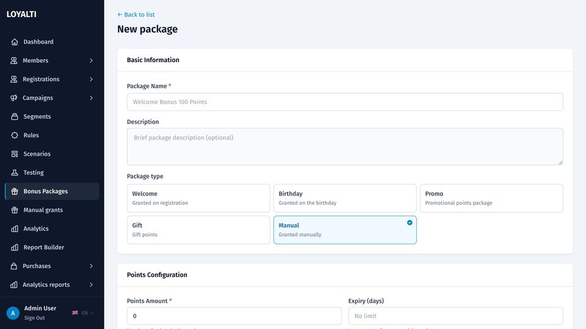Viewport: 586px width, 329px height.
Task: Select the Promo package type
Action: (x=491, y=198)
